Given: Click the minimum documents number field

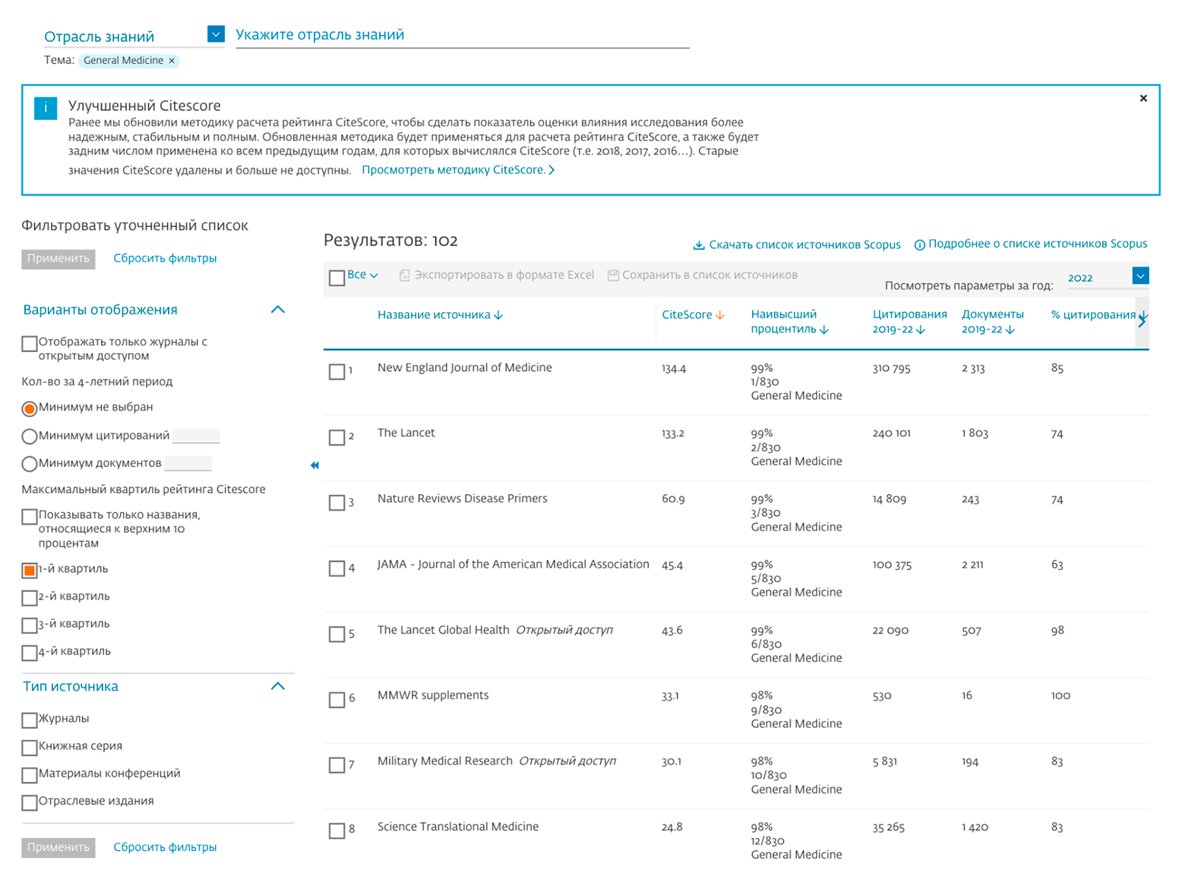Looking at the screenshot, I should coord(188,463).
